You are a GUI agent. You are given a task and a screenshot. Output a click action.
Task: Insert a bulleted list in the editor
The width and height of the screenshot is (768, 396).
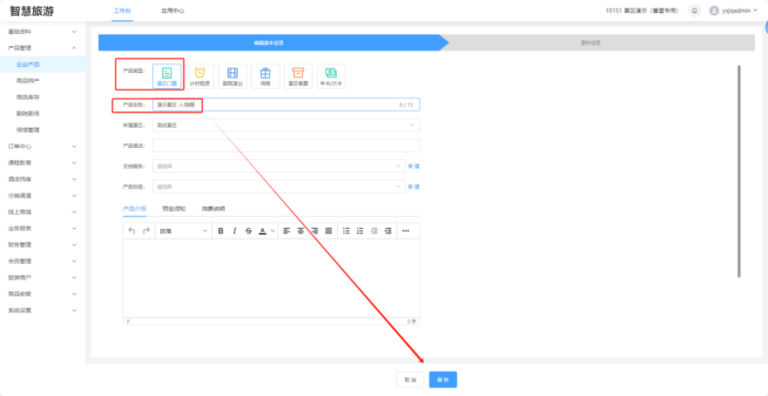click(x=346, y=231)
